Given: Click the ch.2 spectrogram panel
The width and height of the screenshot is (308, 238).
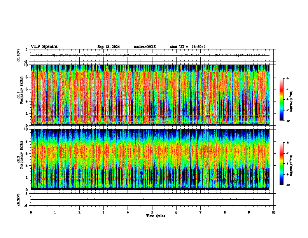Looking at the screenshot, I should pyautogui.click(x=150, y=159).
